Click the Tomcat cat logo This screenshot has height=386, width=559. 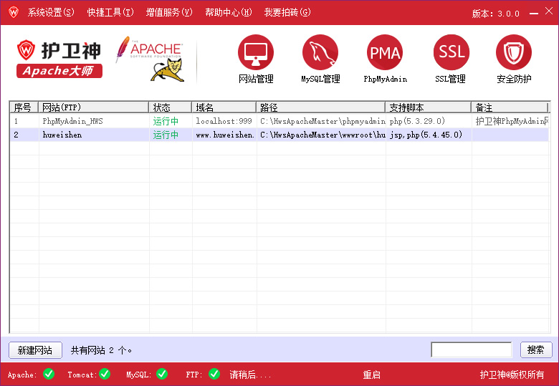tap(167, 70)
